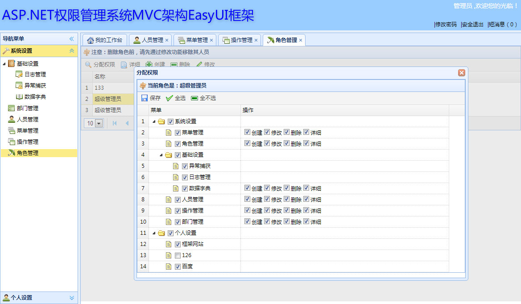Select 人员管理 person icon in sidebar

coord(11,119)
